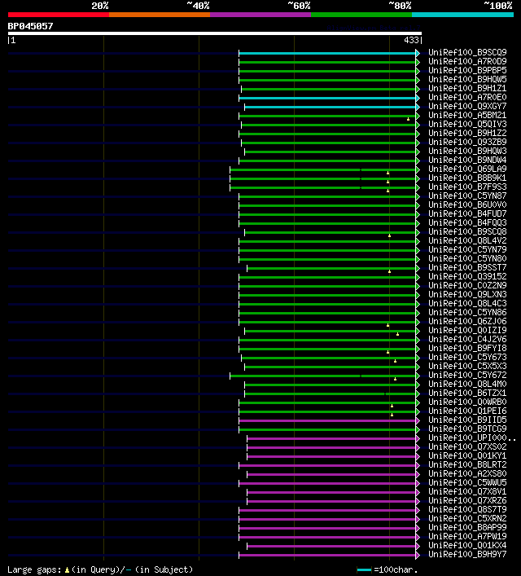Click the cyan ~100% legend segment
This screenshot has width=521, height=576.
click(462, 15)
